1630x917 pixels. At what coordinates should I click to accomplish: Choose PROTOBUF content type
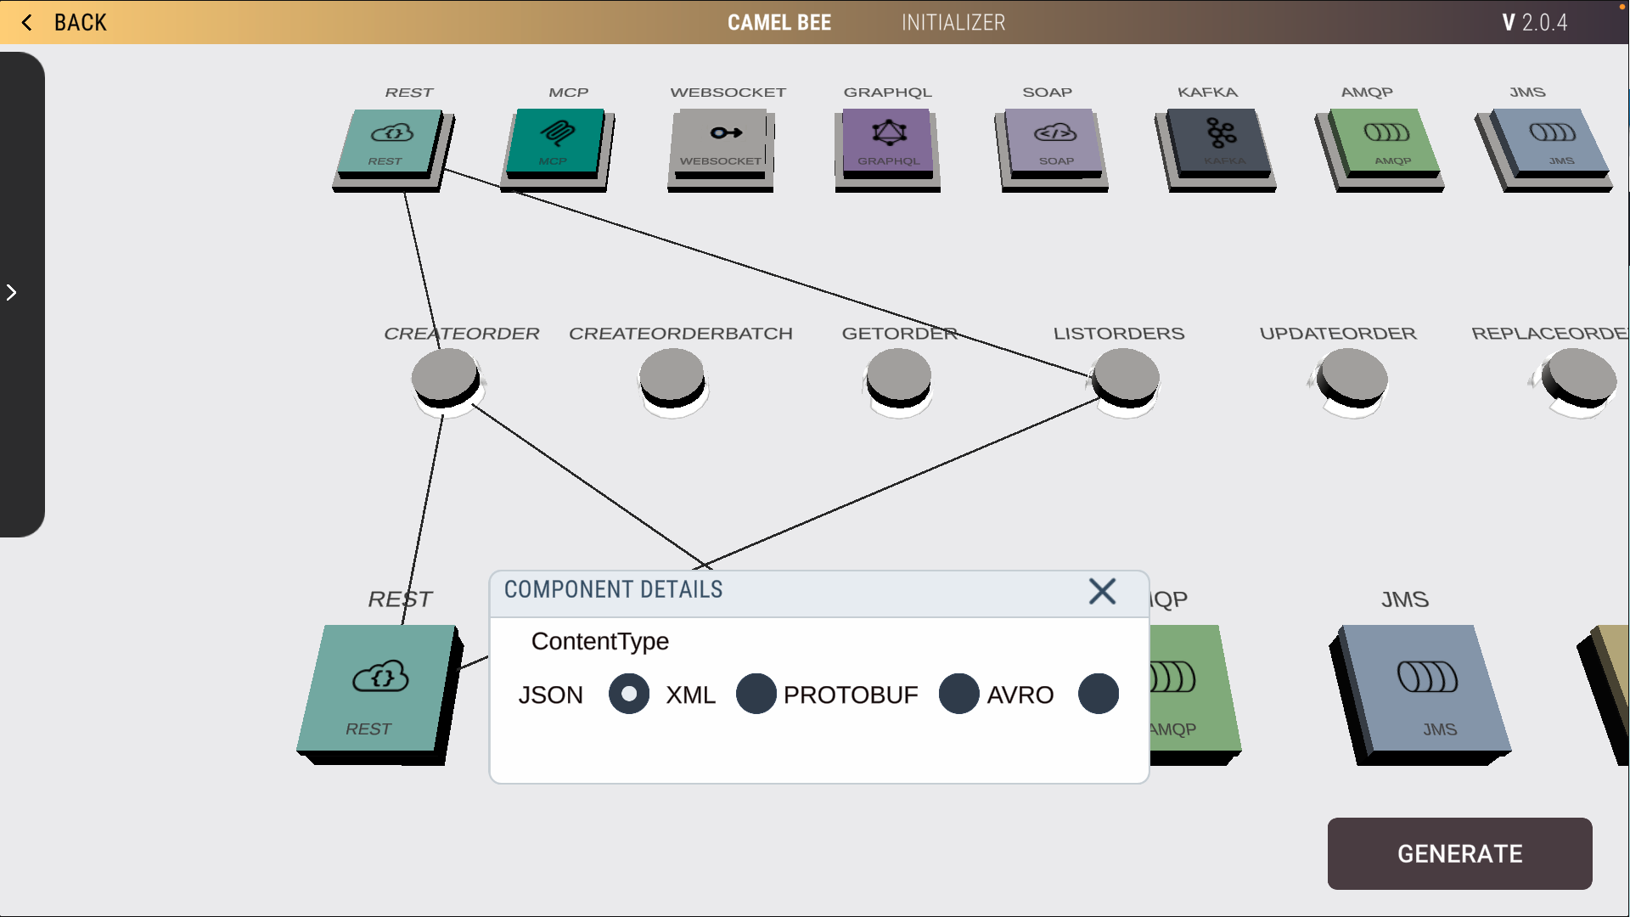(959, 694)
